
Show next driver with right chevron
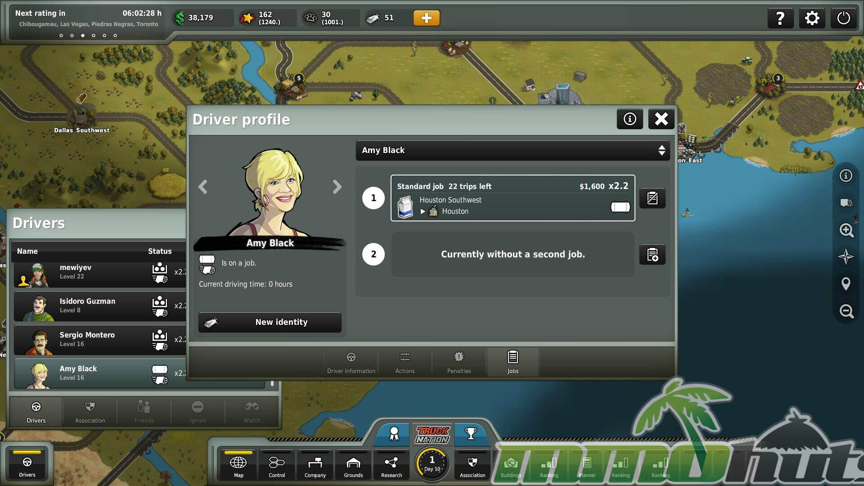pos(337,187)
